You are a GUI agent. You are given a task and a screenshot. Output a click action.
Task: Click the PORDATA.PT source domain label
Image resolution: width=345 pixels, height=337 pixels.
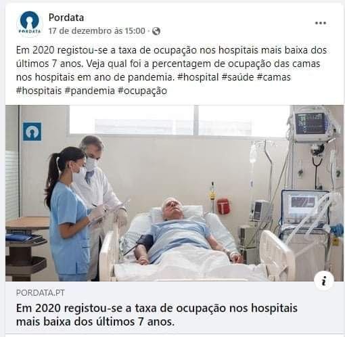[x=41, y=293]
